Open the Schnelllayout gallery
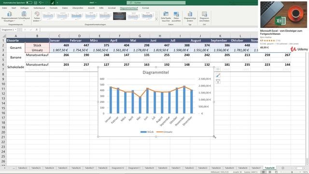 pos(24,16)
